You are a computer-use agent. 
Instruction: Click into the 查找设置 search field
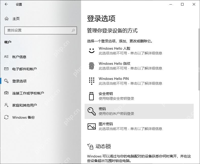coord(41,30)
